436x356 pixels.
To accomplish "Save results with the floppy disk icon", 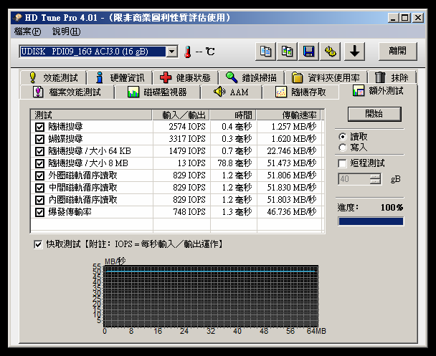I will pyautogui.click(x=308, y=52).
